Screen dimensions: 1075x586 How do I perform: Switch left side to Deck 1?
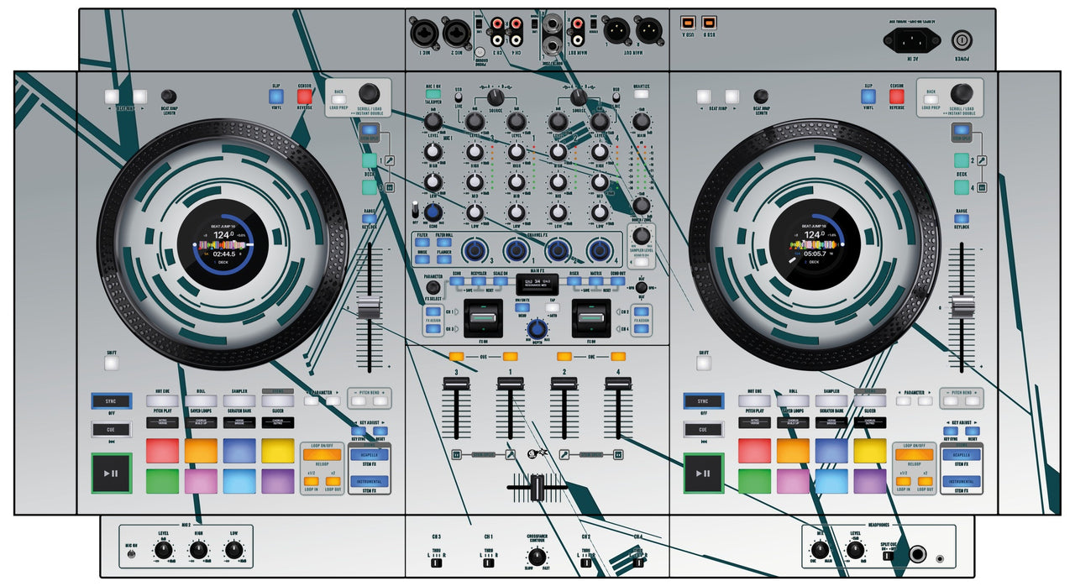tap(370, 160)
